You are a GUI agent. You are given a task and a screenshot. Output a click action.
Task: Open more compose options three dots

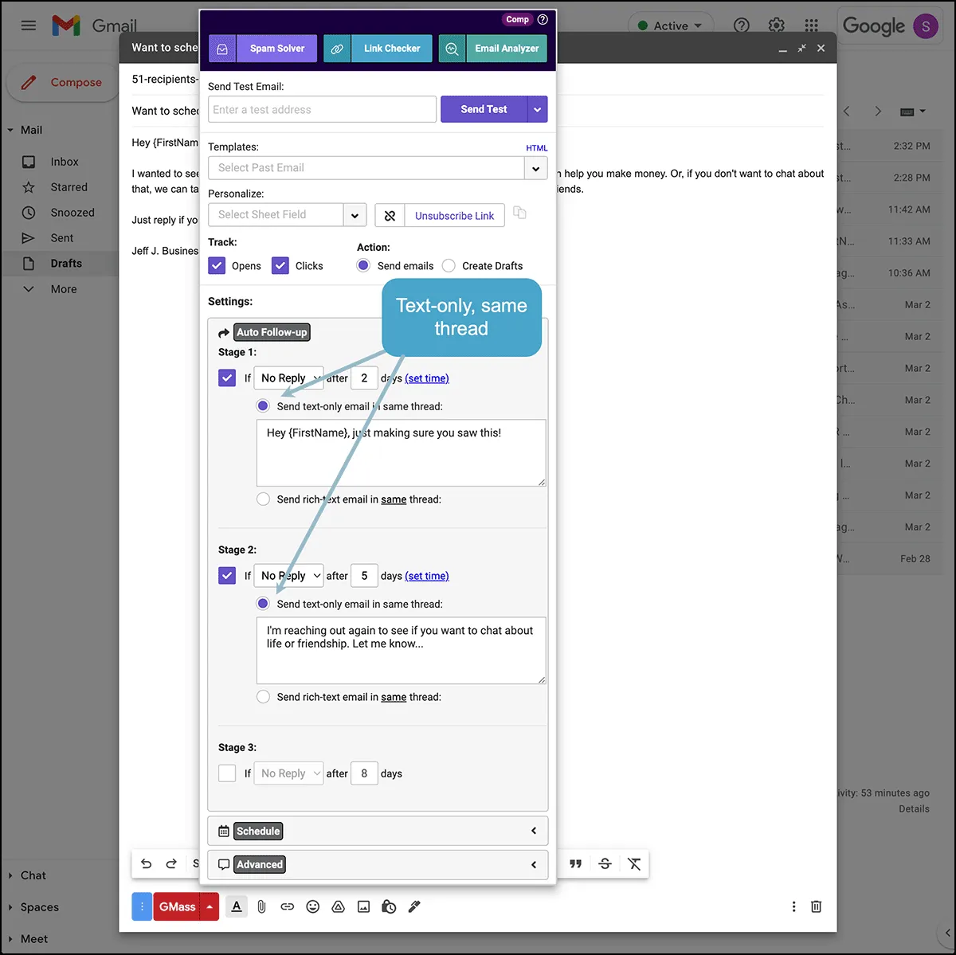point(793,906)
